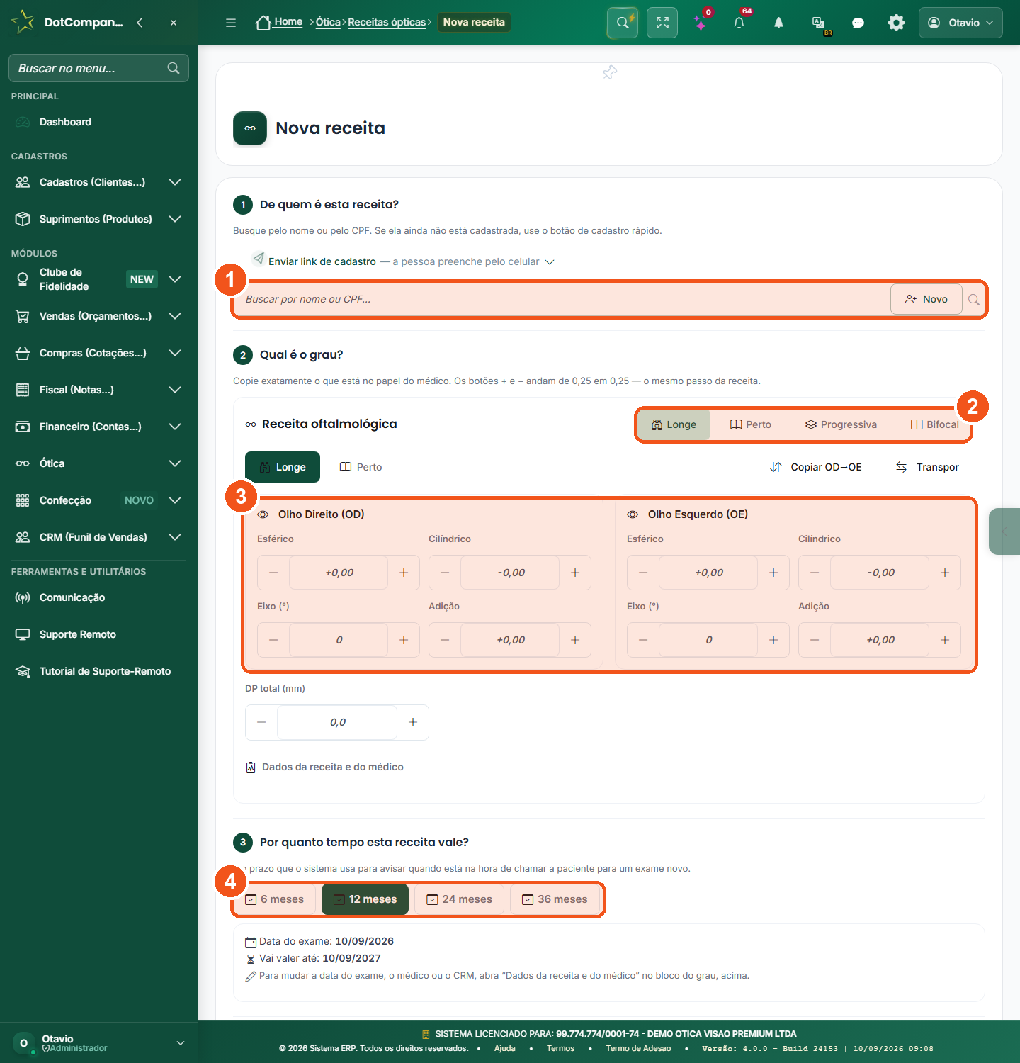Switch to Perto tab beside dark Longe tab
The width and height of the screenshot is (1020, 1063).
[361, 467]
